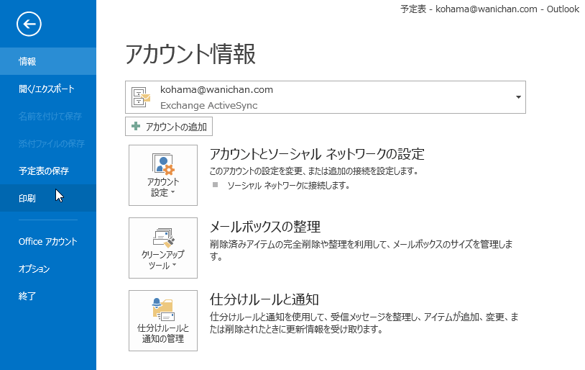Click the window title 予定表 - kohama@wanichan.com - Outlook

489,9
